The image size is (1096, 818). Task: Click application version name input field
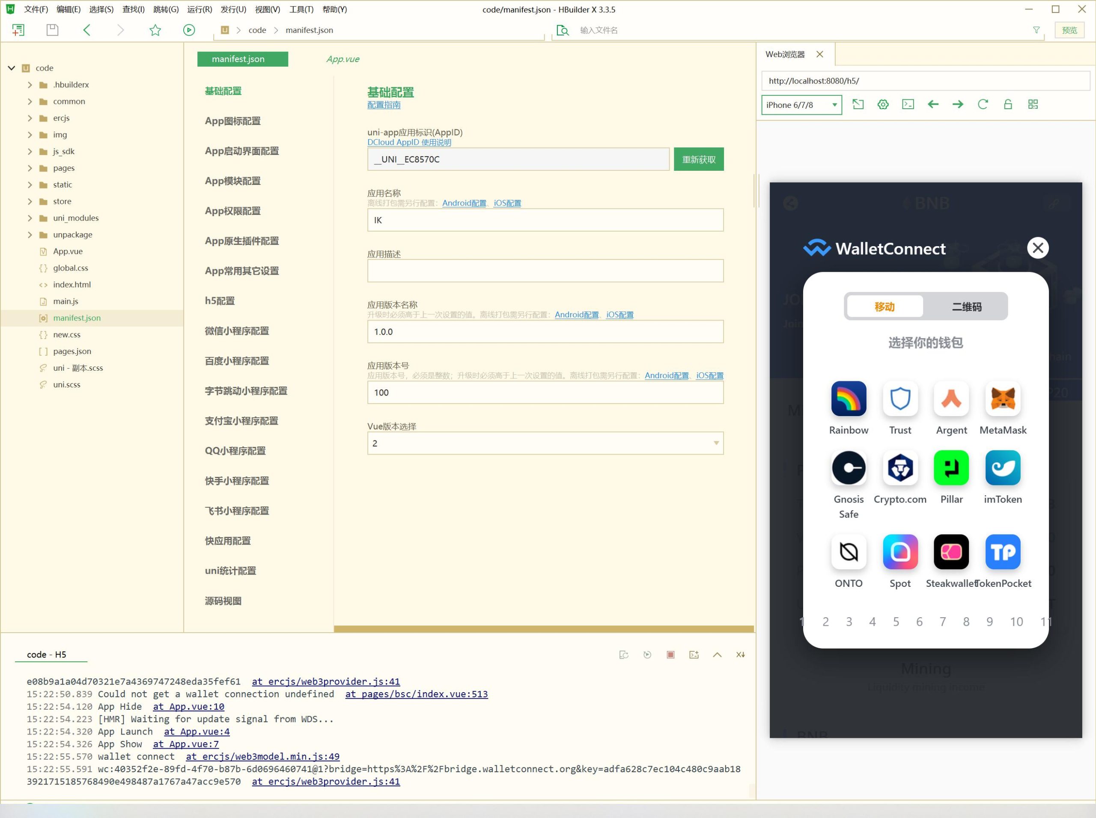tap(546, 332)
